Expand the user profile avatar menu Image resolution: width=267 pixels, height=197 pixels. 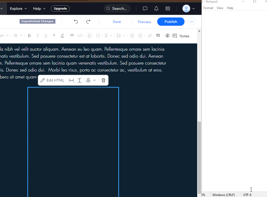click(x=189, y=8)
